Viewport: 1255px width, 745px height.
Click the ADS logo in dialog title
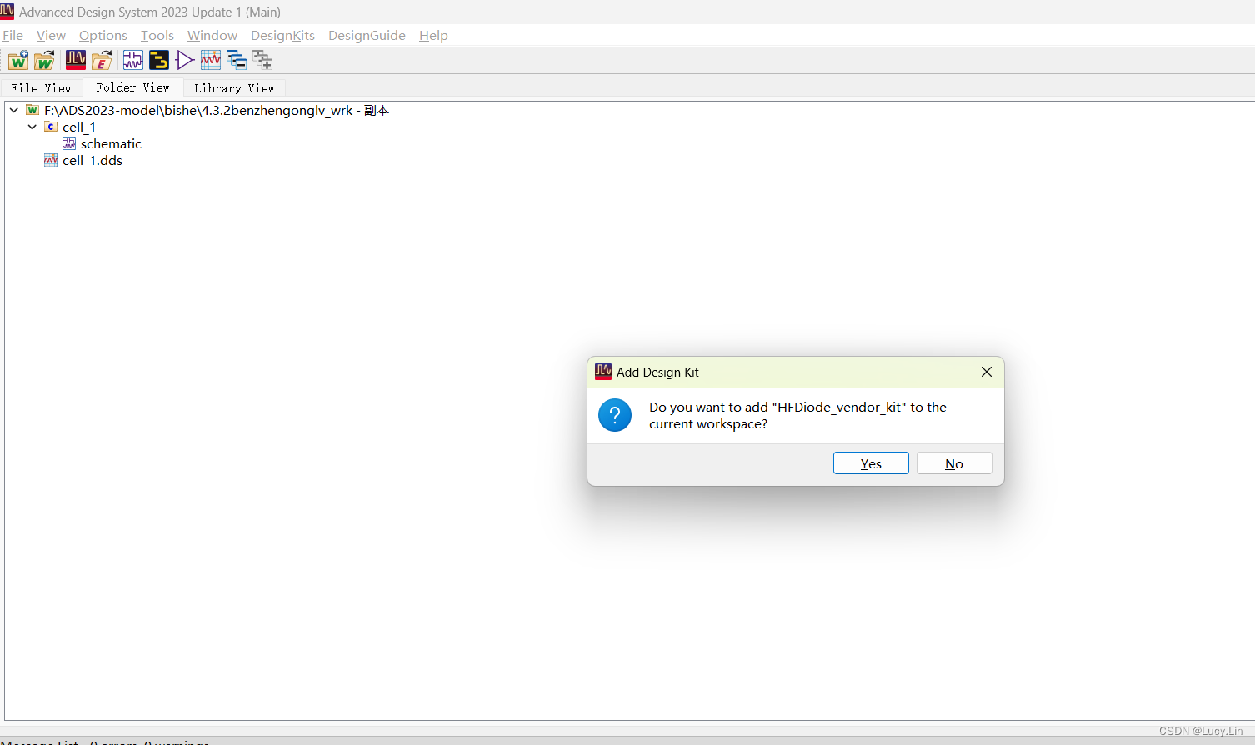click(x=603, y=372)
